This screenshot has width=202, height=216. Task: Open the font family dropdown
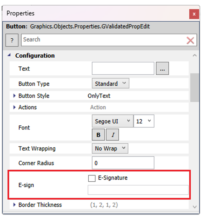point(112,121)
